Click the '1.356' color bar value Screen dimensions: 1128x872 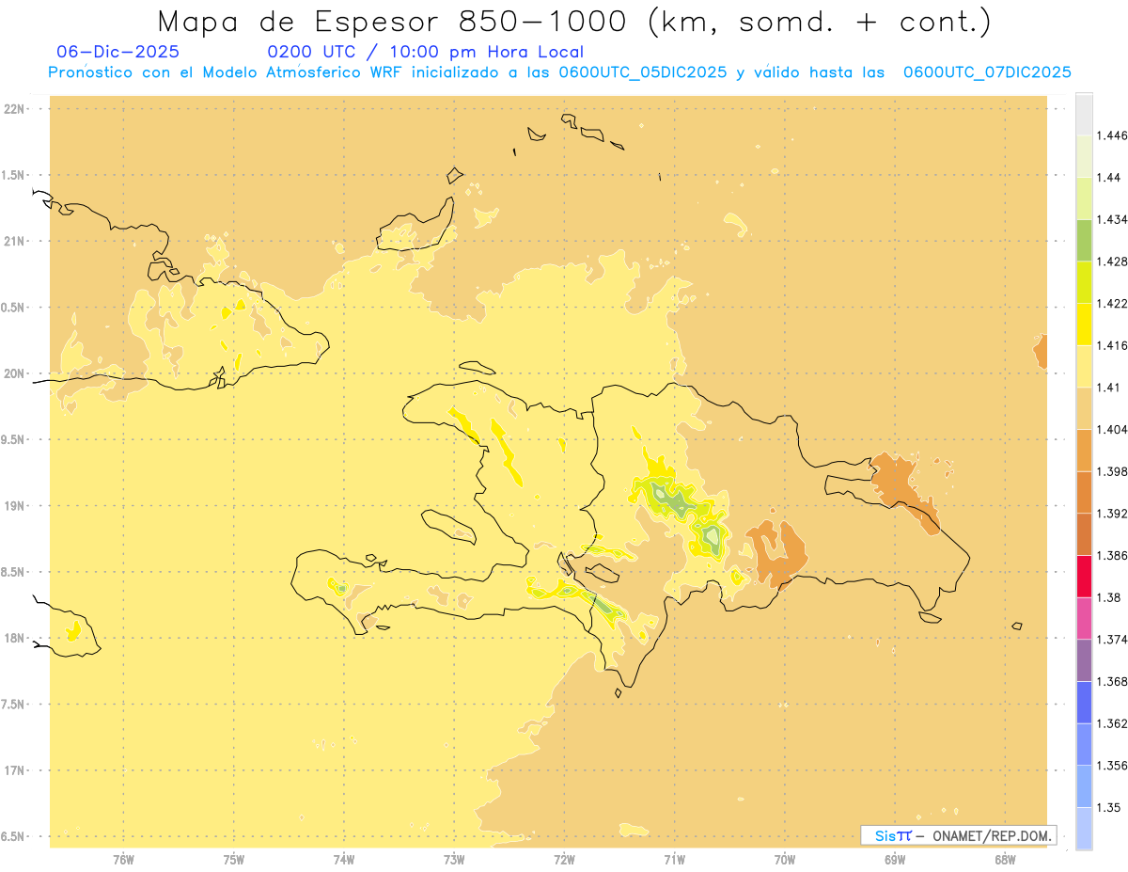[x=1114, y=766]
